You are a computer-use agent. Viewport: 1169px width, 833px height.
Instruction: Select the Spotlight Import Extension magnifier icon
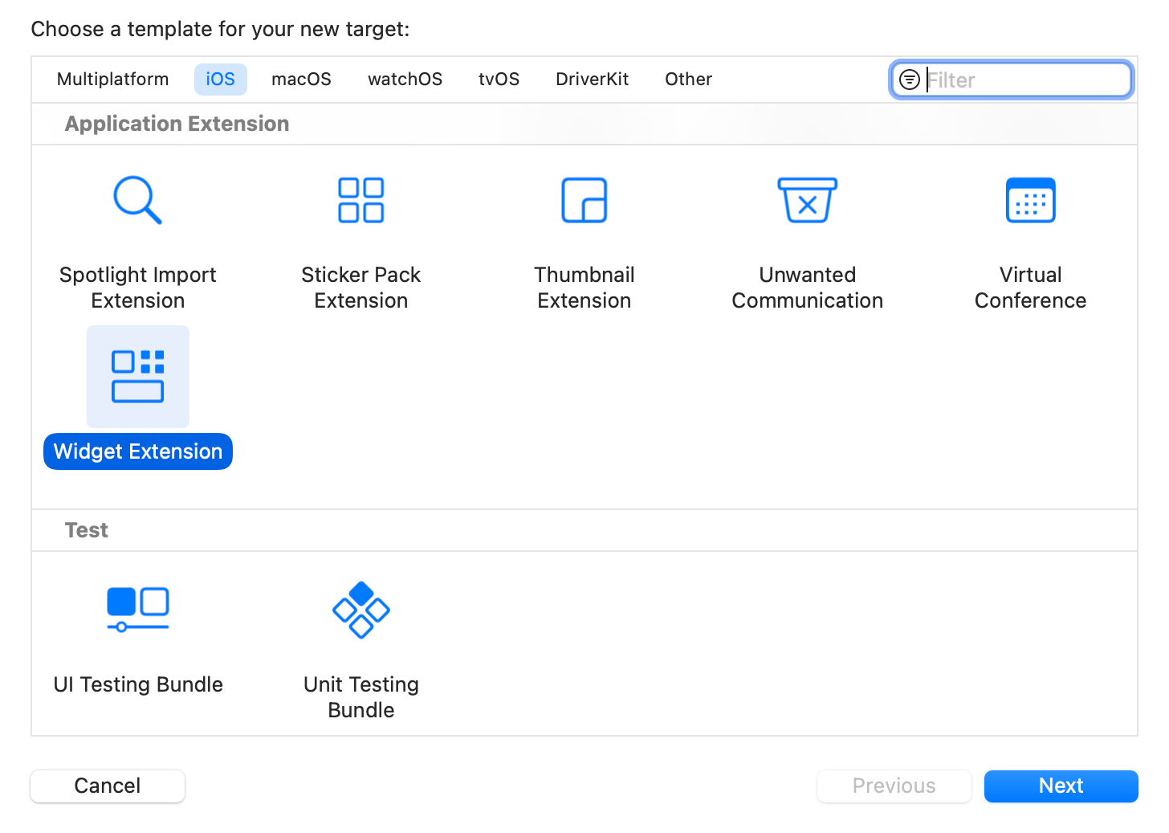137,200
